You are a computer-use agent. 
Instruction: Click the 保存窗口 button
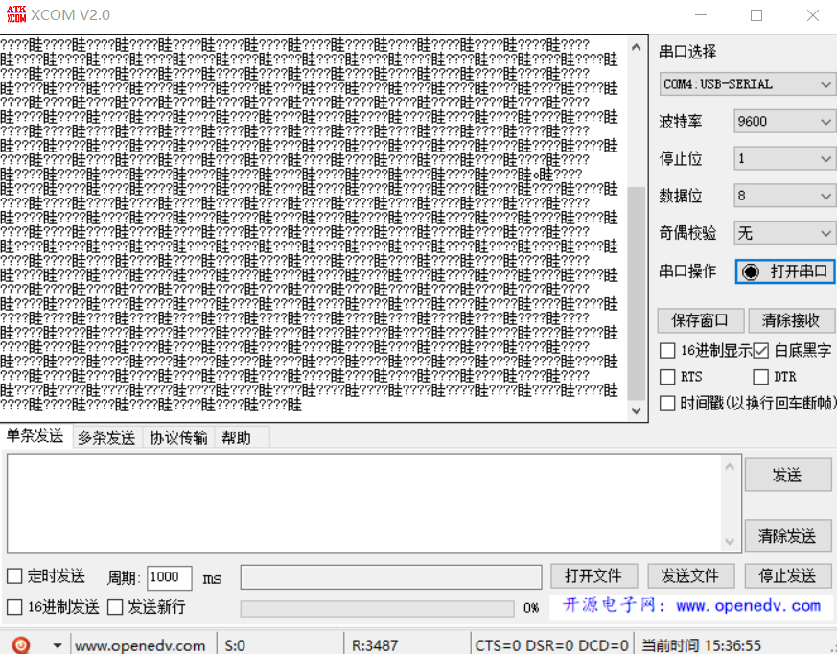[700, 320]
